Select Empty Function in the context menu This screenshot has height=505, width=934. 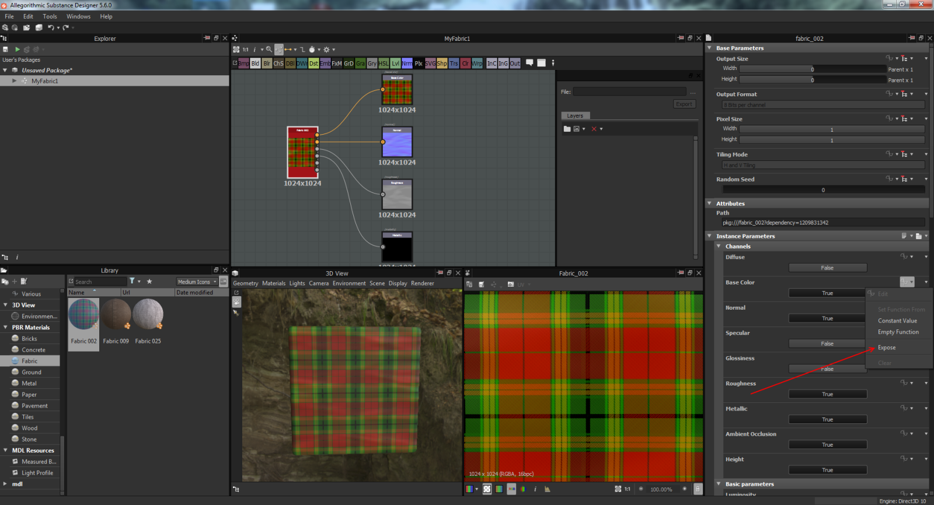coord(898,332)
